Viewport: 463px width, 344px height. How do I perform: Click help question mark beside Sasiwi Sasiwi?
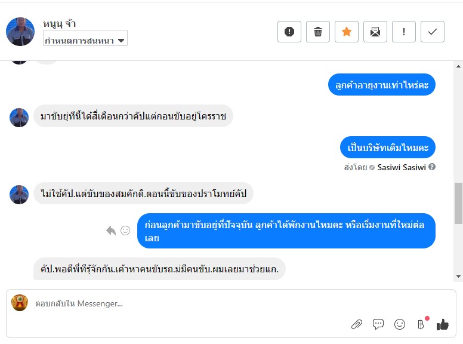(432, 167)
